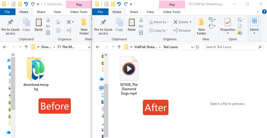Click scroll up arrow in right navigation pane
This screenshot has height=138, width=267.
click(106, 55)
